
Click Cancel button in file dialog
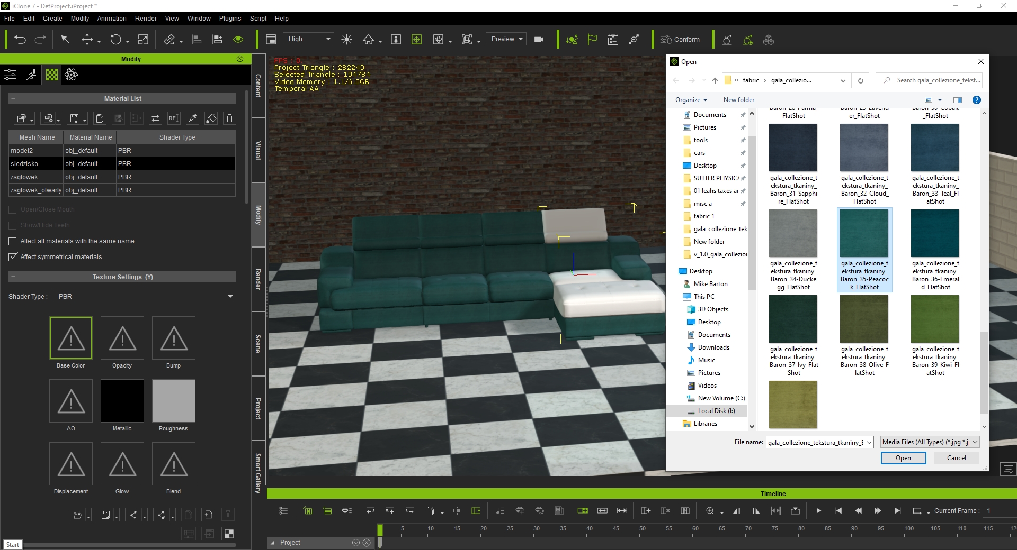click(956, 458)
